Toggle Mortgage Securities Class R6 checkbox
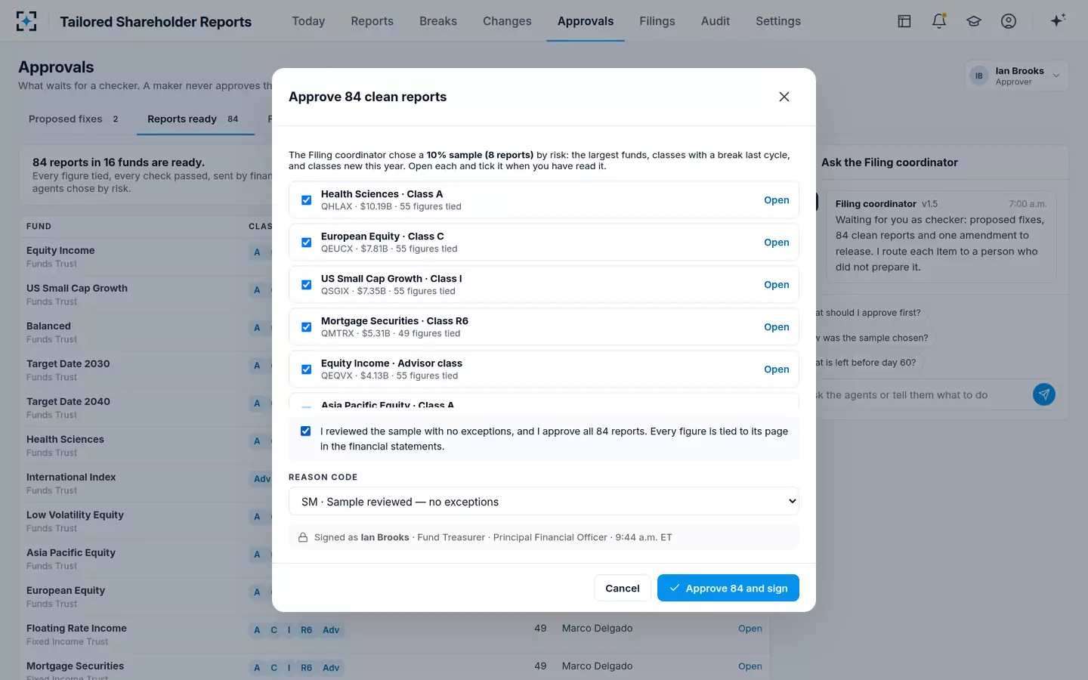This screenshot has height=680, width=1088. 306,327
